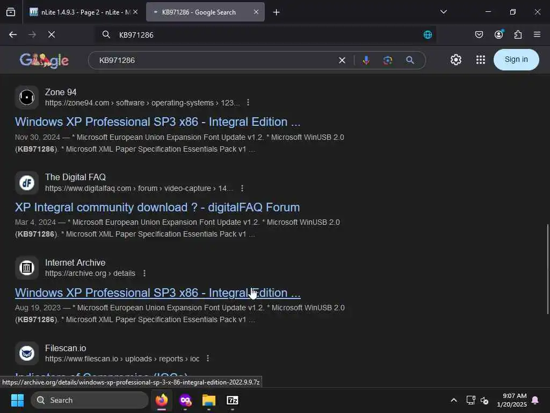Screen dimensions: 550x413
Task: Click the Internet Archive favicon
Action: click(x=27, y=268)
